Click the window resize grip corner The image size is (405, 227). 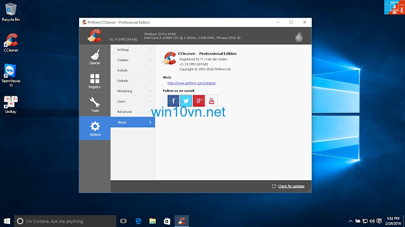click(x=309, y=190)
